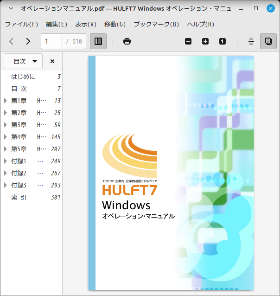The height and width of the screenshot is (296, 280).
Task: Open the ファイル(F) menu
Action: point(21,24)
